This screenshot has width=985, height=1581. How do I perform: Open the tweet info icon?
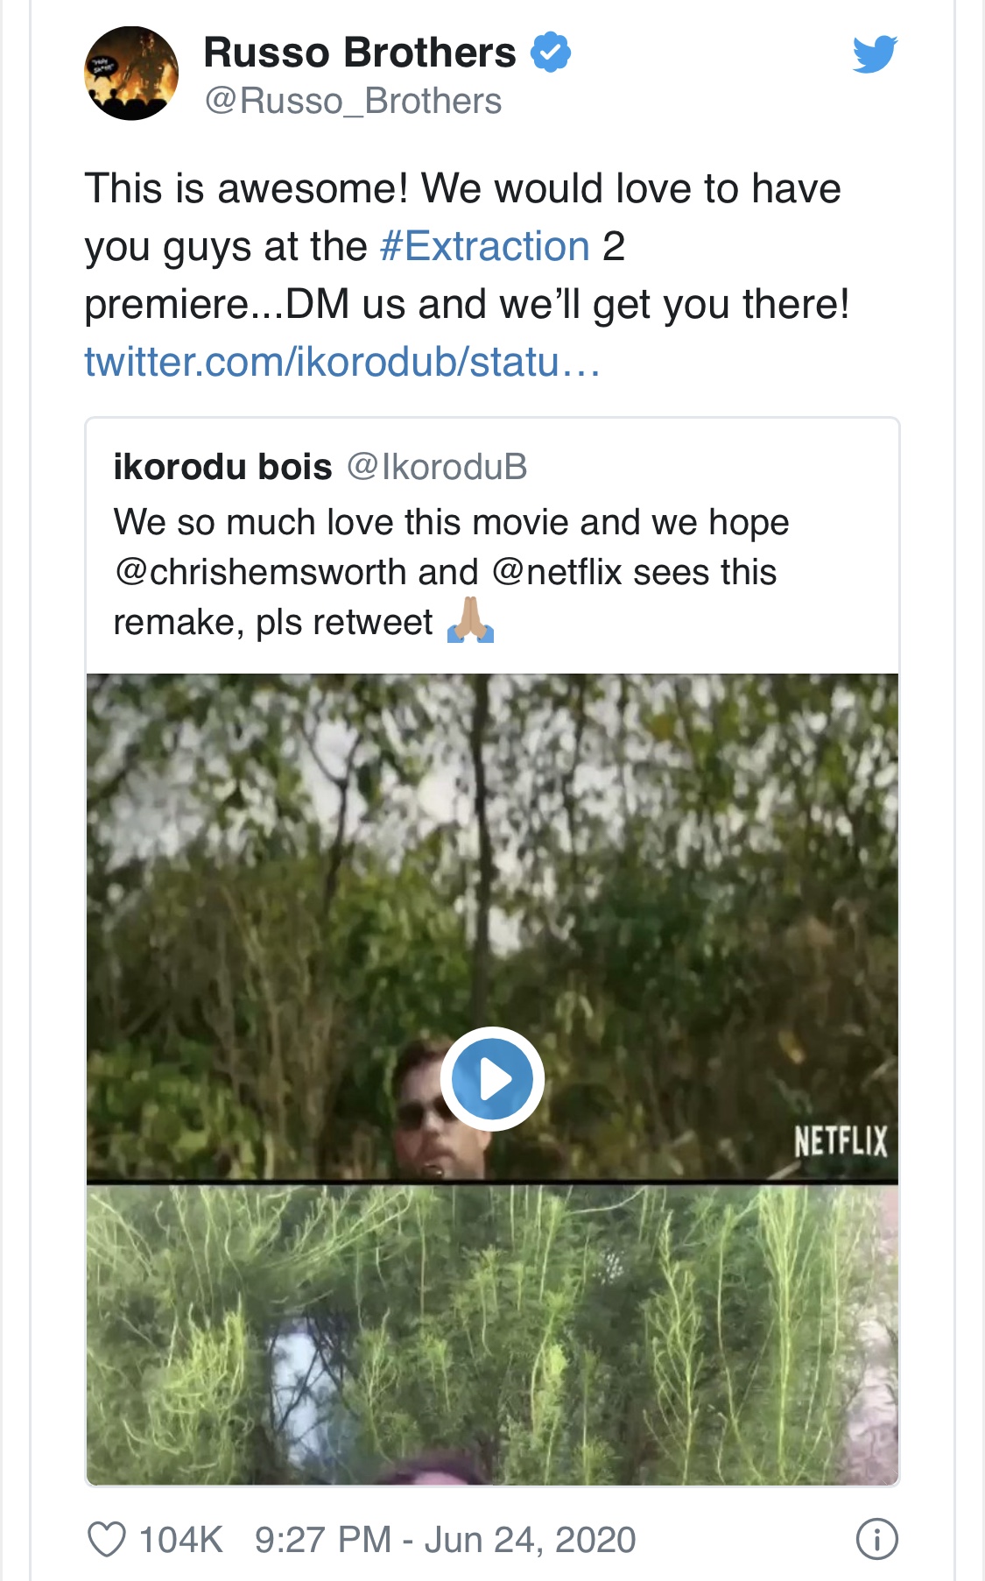tap(876, 1539)
